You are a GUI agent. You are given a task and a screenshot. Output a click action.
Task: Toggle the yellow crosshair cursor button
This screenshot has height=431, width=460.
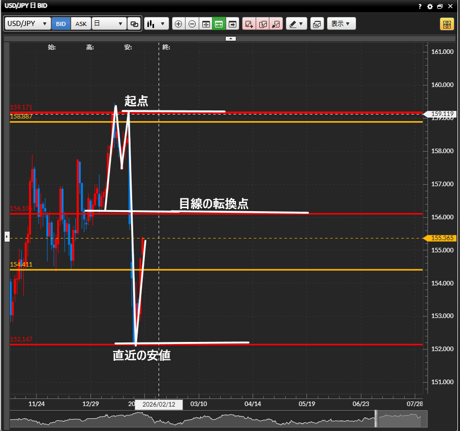coord(447,24)
